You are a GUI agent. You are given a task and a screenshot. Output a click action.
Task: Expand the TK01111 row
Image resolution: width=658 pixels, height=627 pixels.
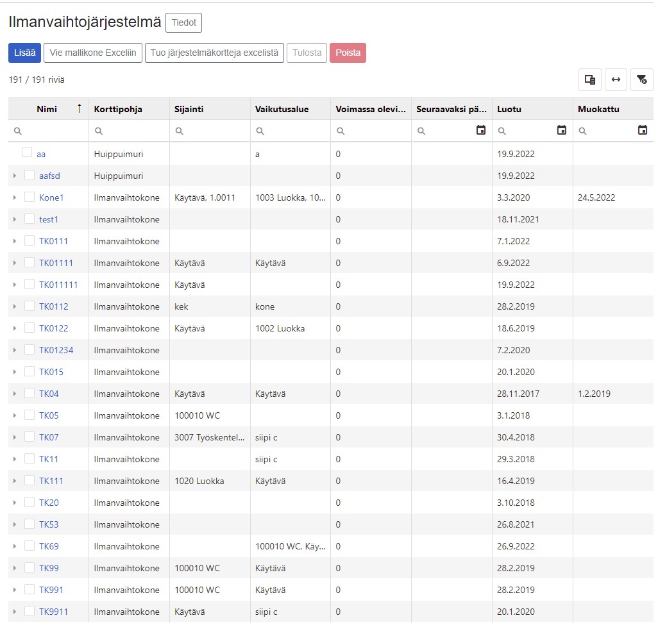point(15,263)
